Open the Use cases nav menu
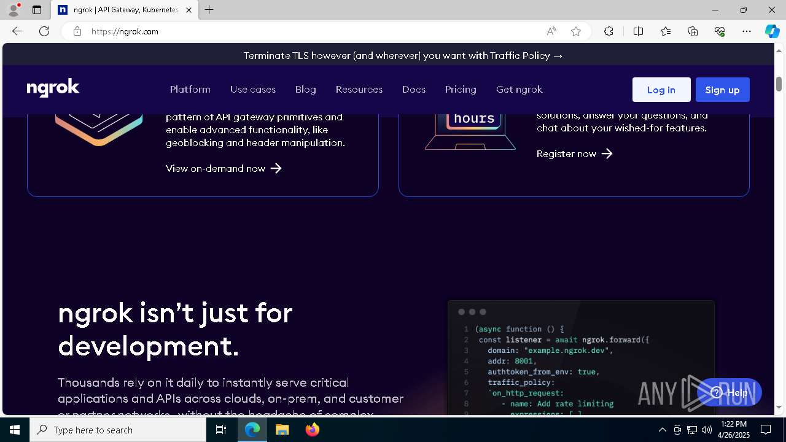 click(x=253, y=90)
